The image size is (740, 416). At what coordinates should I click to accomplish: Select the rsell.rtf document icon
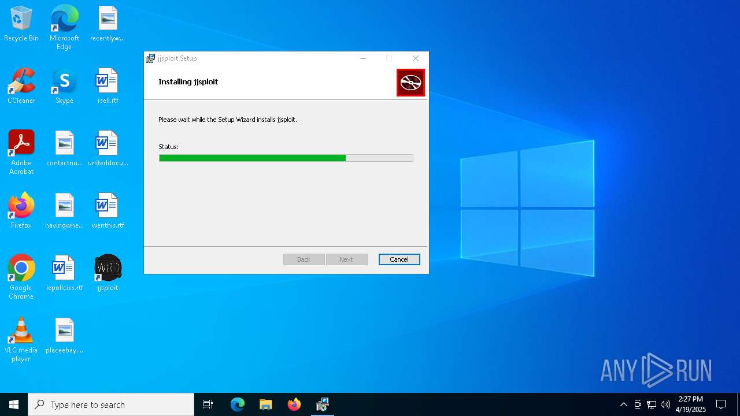(x=108, y=86)
